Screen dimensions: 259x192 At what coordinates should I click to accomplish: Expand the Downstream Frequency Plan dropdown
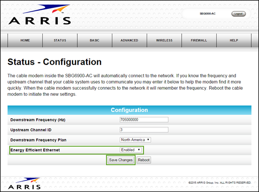tap(135, 139)
